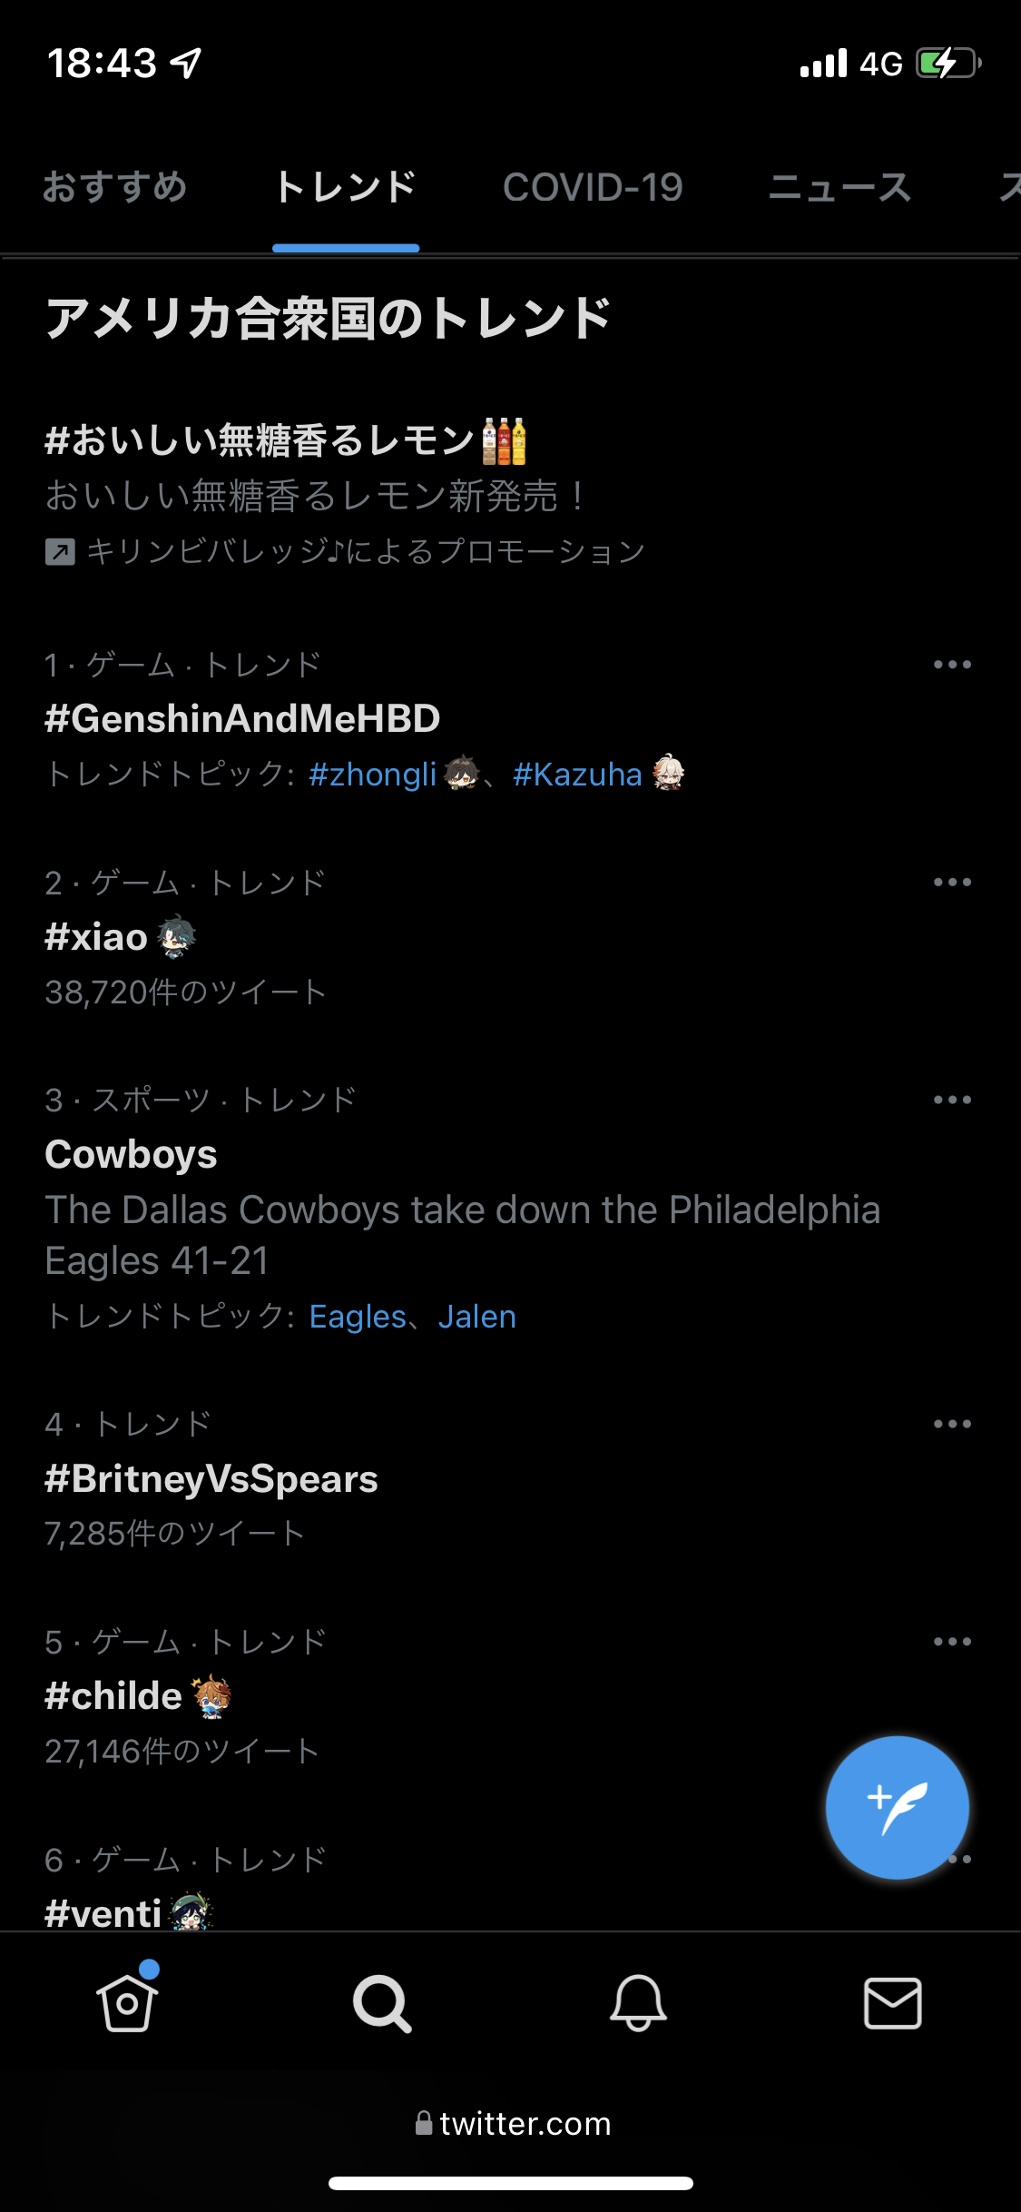Open the #zhongli trending topic link
Image resolution: width=1021 pixels, height=2212 pixels.
pos(372,775)
